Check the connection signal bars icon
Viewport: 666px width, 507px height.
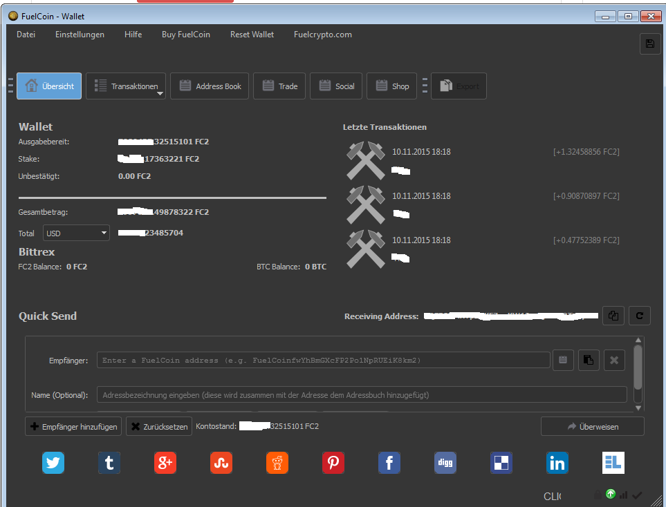pos(624,495)
